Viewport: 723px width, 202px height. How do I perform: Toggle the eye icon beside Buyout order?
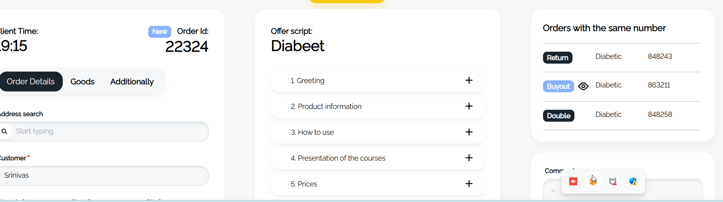pyautogui.click(x=583, y=86)
